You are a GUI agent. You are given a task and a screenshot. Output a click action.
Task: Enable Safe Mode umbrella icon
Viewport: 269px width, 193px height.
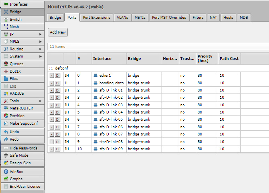(x=6, y=155)
